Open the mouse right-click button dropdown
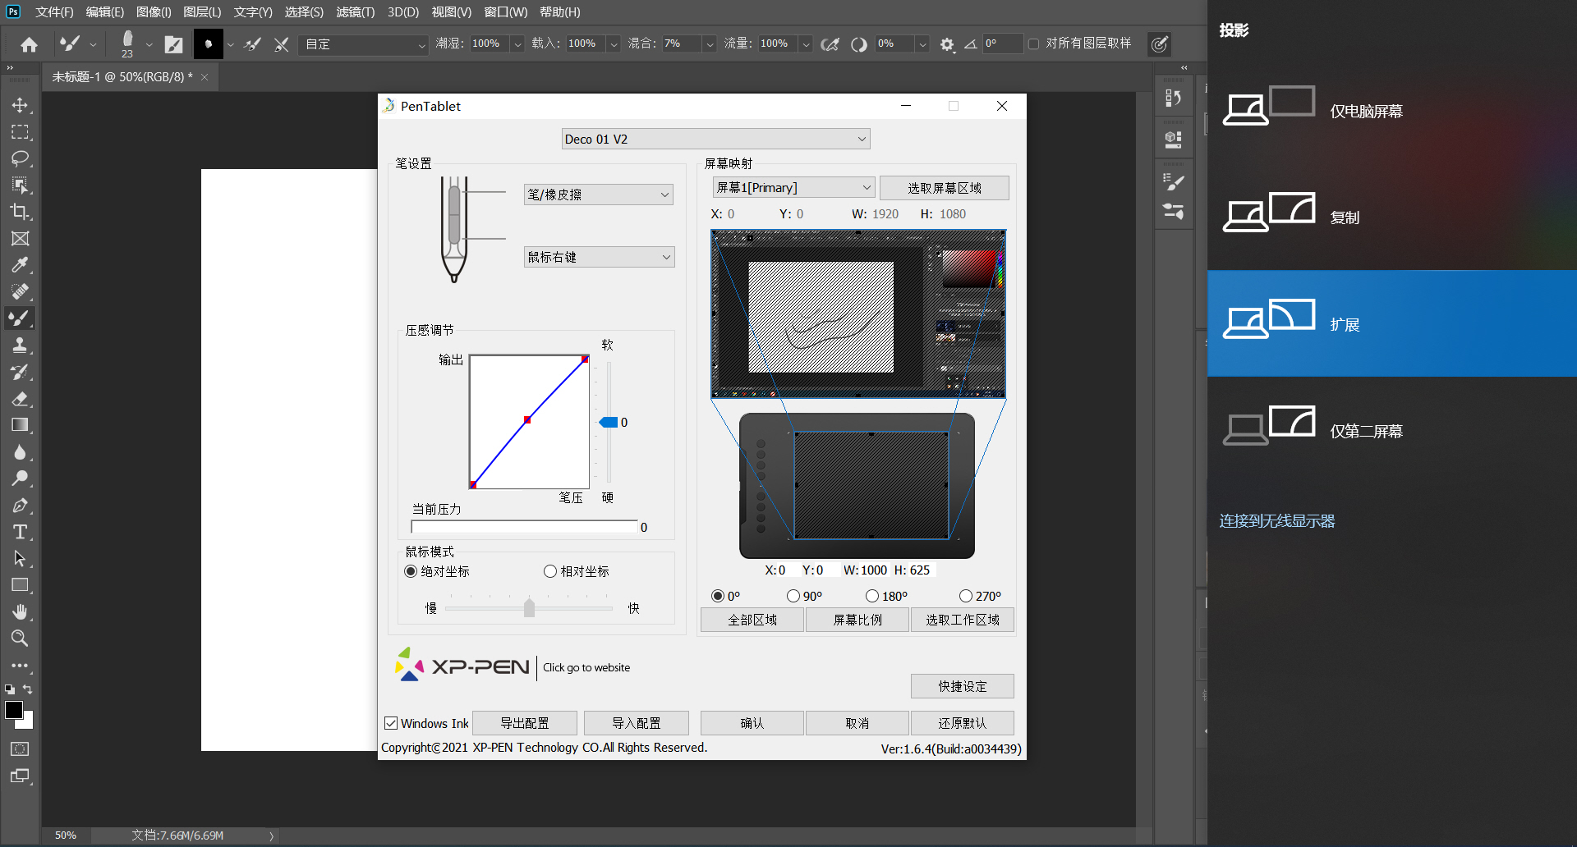Viewport: 1577px width, 847px height. [599, 257]
